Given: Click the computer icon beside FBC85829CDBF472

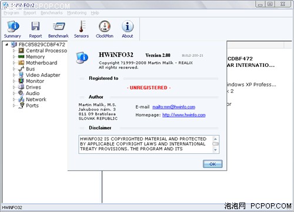Looking at the screenshot, I should [14, 45].
